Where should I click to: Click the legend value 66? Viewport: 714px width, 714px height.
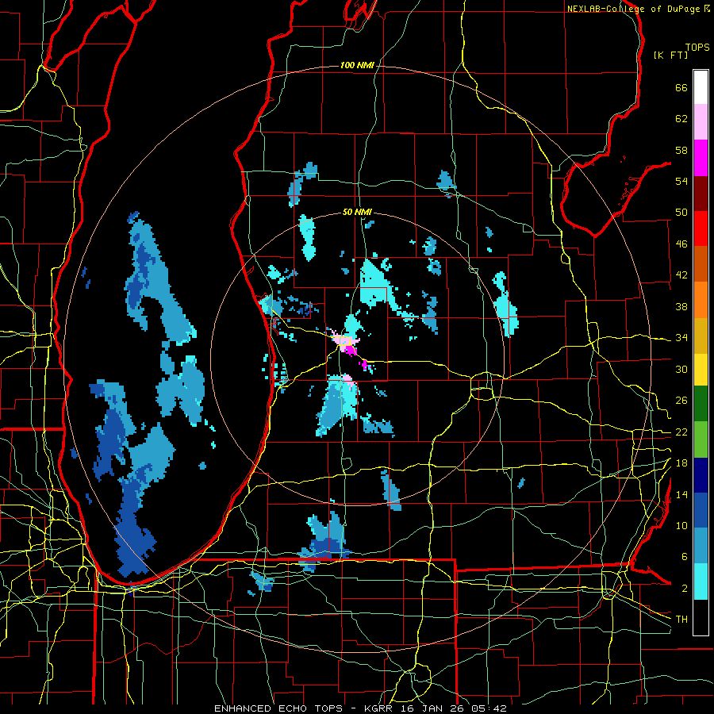click(681, 87)
